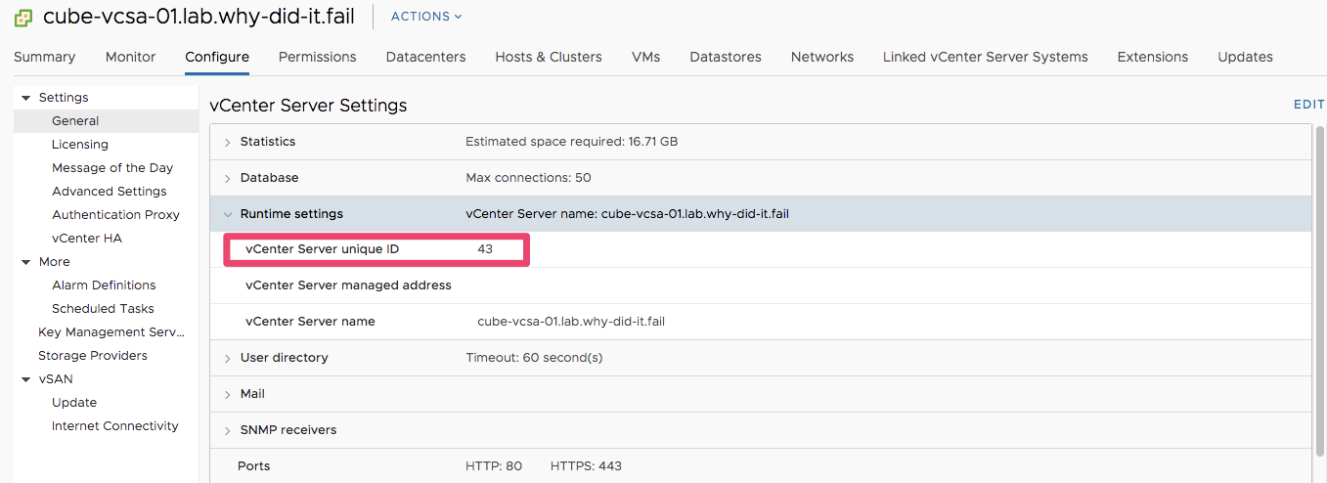This screenshot has height=483, width=1327.
Task: Open vSAN Update in the sidebar
Action: pos(74,403)
